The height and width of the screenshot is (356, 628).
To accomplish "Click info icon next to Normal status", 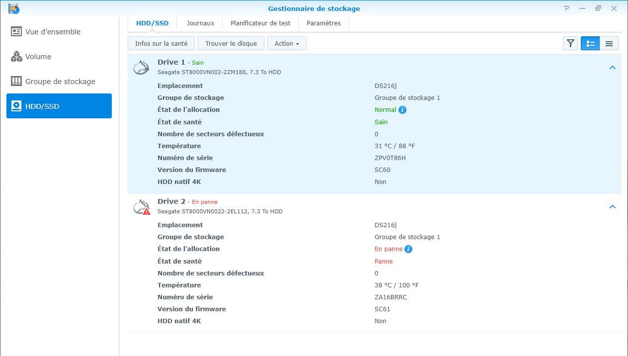I will [x=402, y=110].
